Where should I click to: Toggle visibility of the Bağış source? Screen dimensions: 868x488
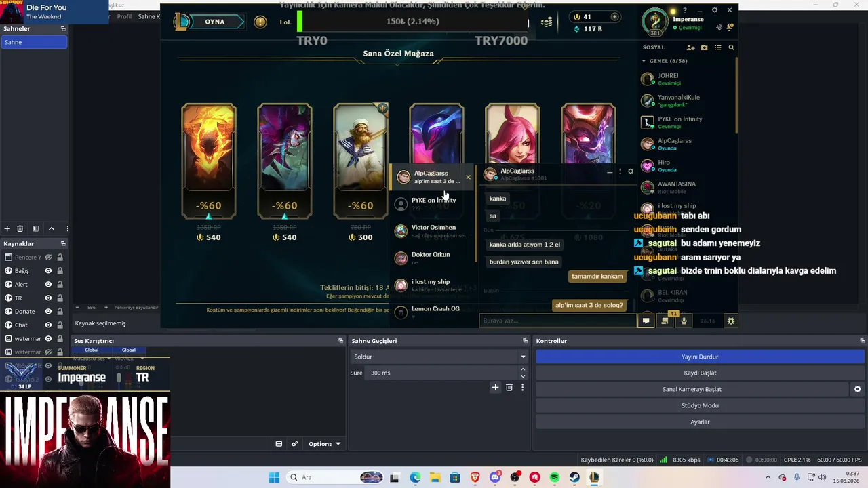point(48,271)
